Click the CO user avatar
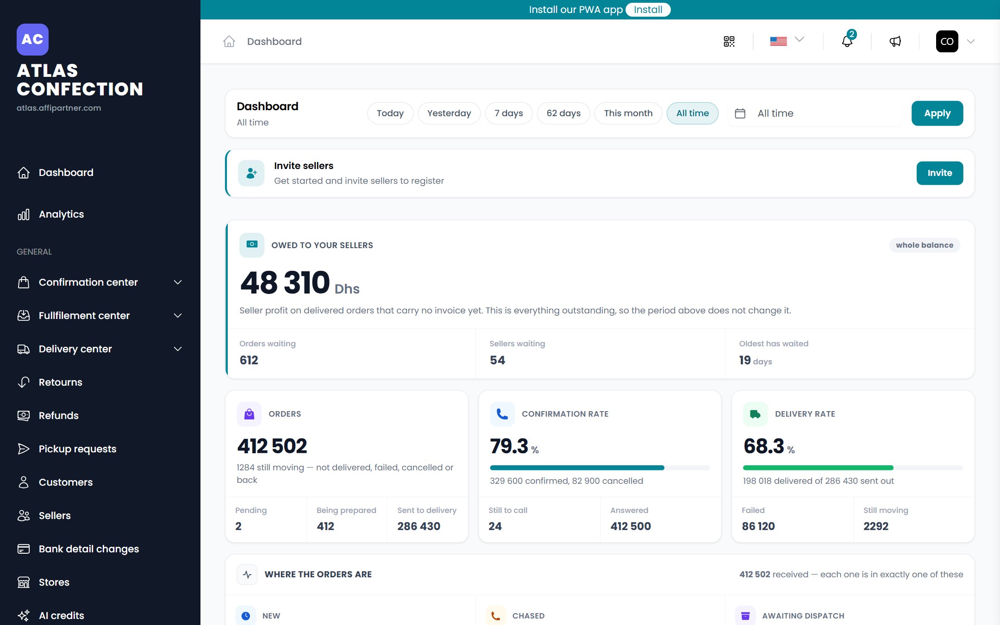The width and height of the screenshot is (1000, 625). coord(947,41)
